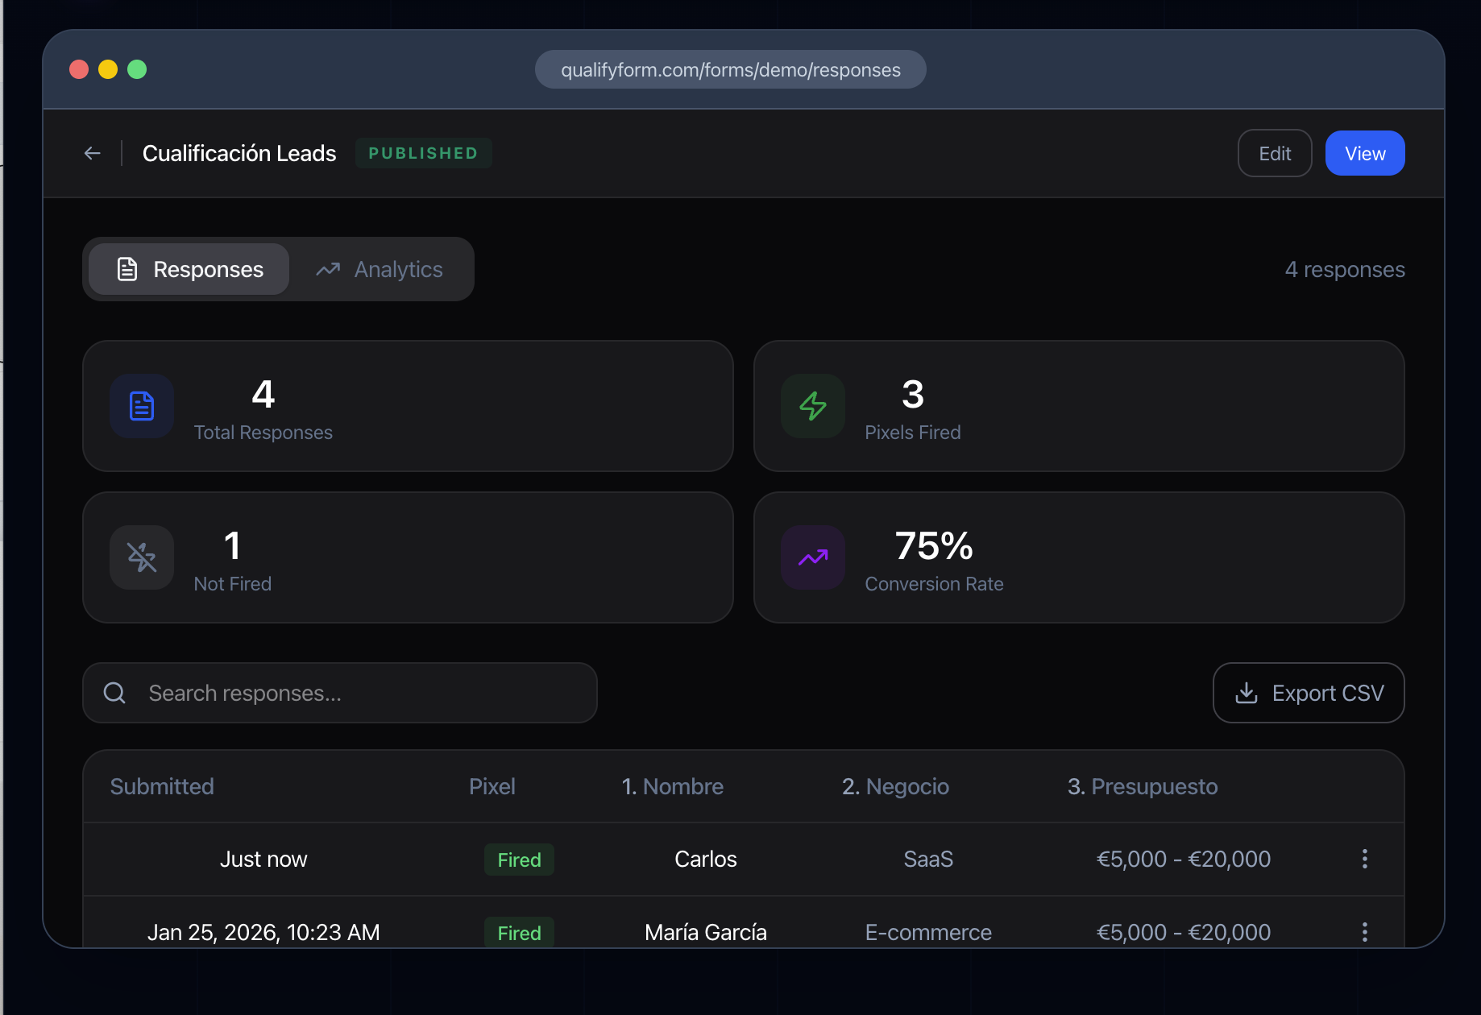
Task: Select the responses file icon on Responses tab
Action: tap(127, 269)
